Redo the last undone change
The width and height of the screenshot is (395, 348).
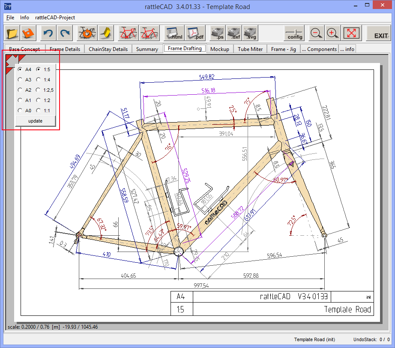pos(65,33)
